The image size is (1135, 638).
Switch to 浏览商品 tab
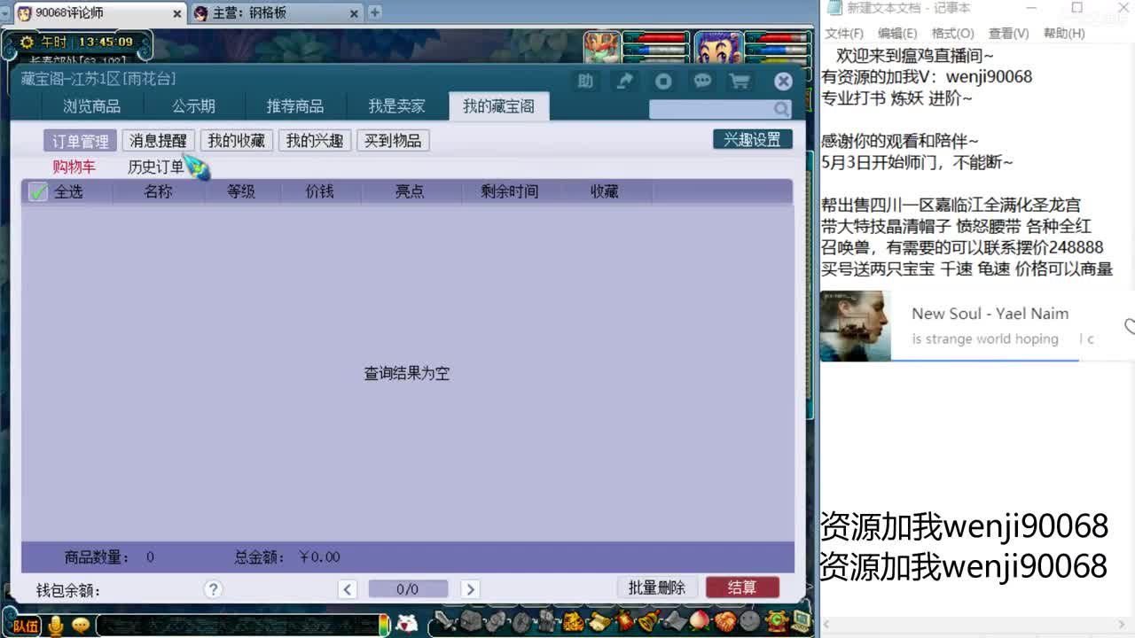click(x=91, y=106)
